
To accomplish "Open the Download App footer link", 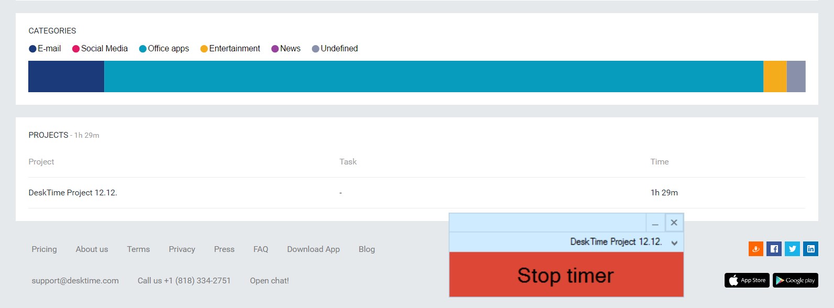I will [313, 249].
